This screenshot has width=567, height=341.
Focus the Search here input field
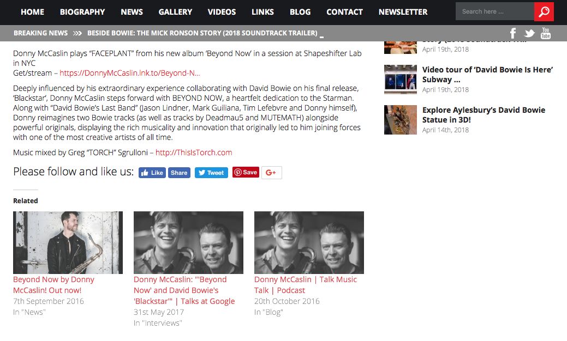(494, 11)
